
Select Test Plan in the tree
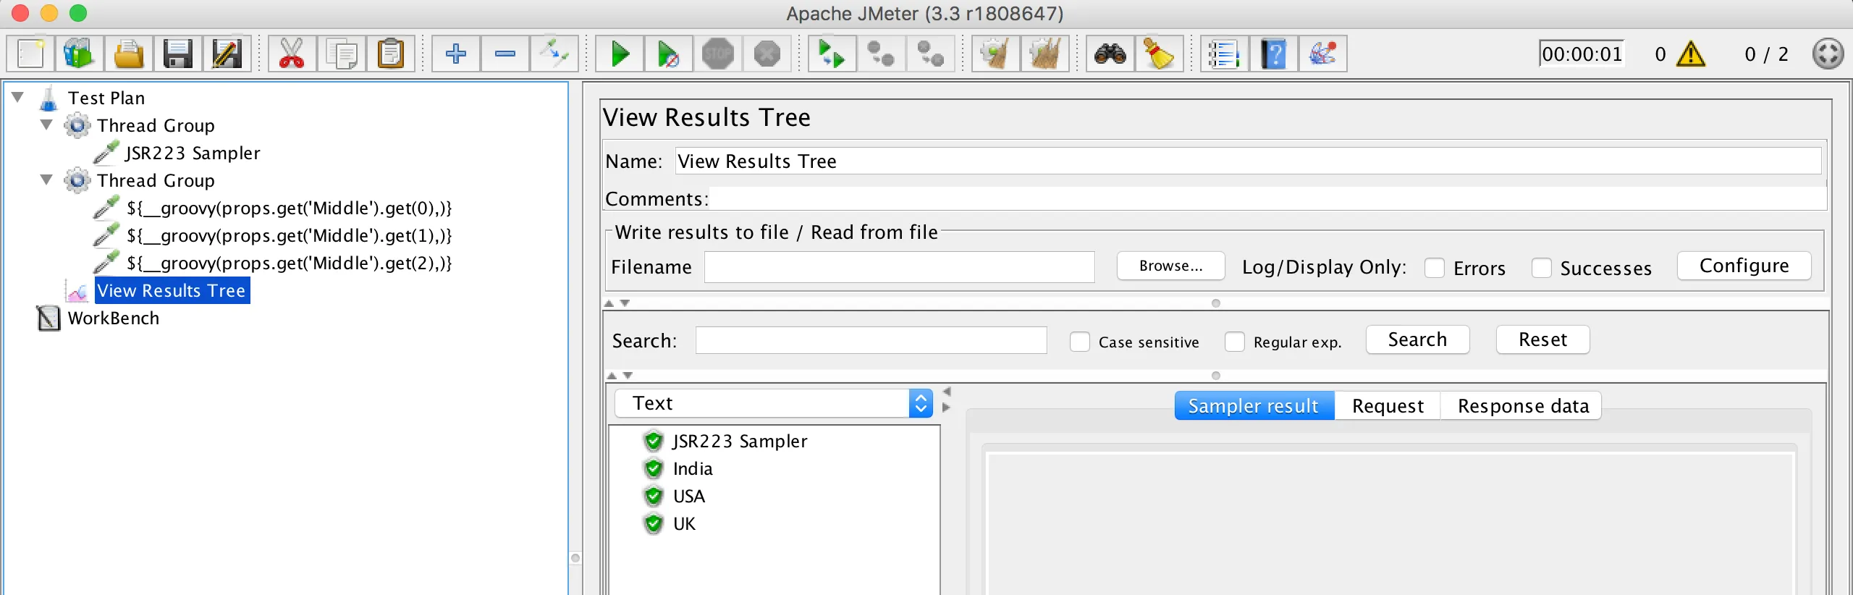pos(106,98)
